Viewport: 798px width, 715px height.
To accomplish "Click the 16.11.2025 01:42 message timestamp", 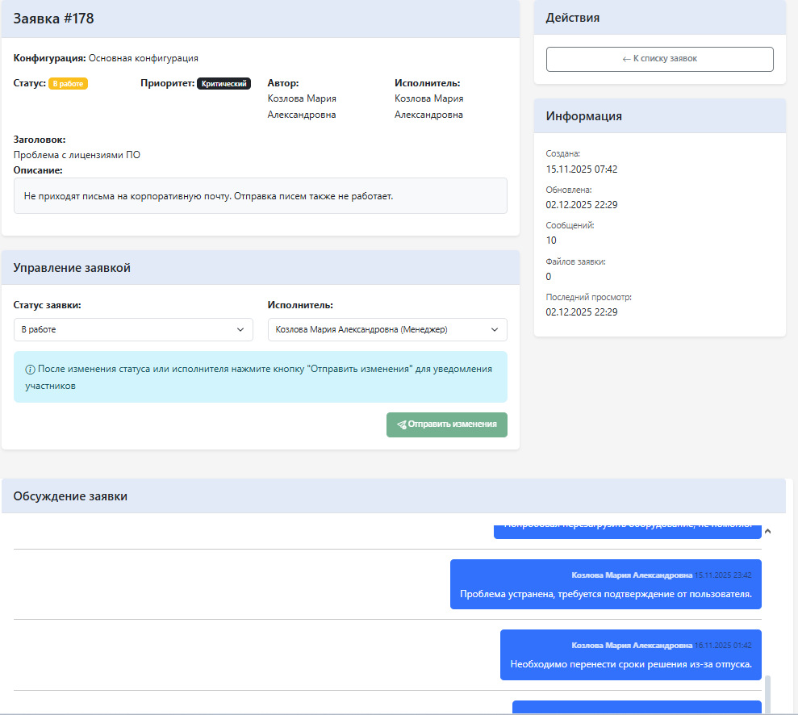I will pos(723,646).
